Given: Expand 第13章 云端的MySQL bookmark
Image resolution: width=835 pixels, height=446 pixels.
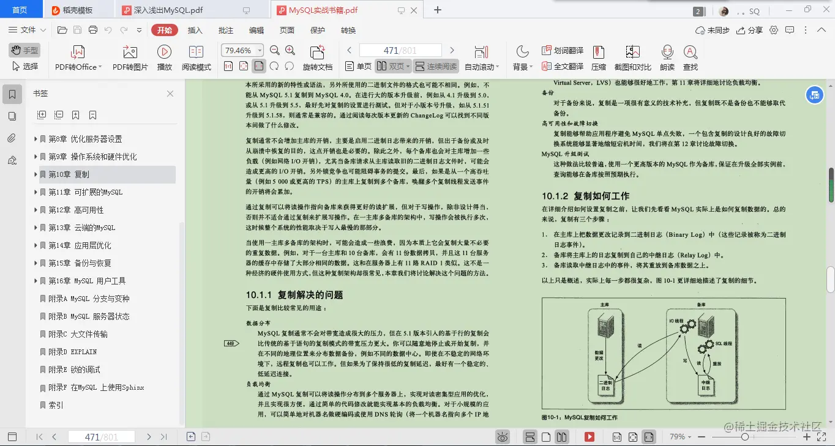Looking at the screenshot, I should coord(36,228).
